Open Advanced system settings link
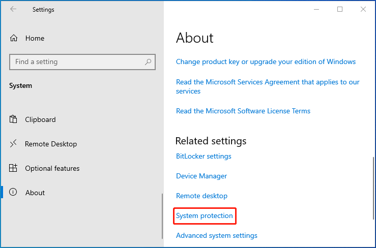This screenshot has width=376, height=248. click(x=217, y=235)
